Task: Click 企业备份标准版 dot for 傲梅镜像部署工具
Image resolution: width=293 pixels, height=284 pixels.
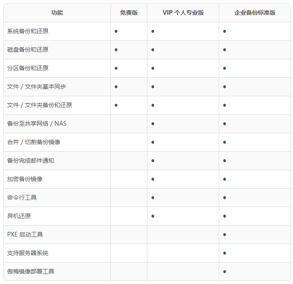Action: click(225, 272)
